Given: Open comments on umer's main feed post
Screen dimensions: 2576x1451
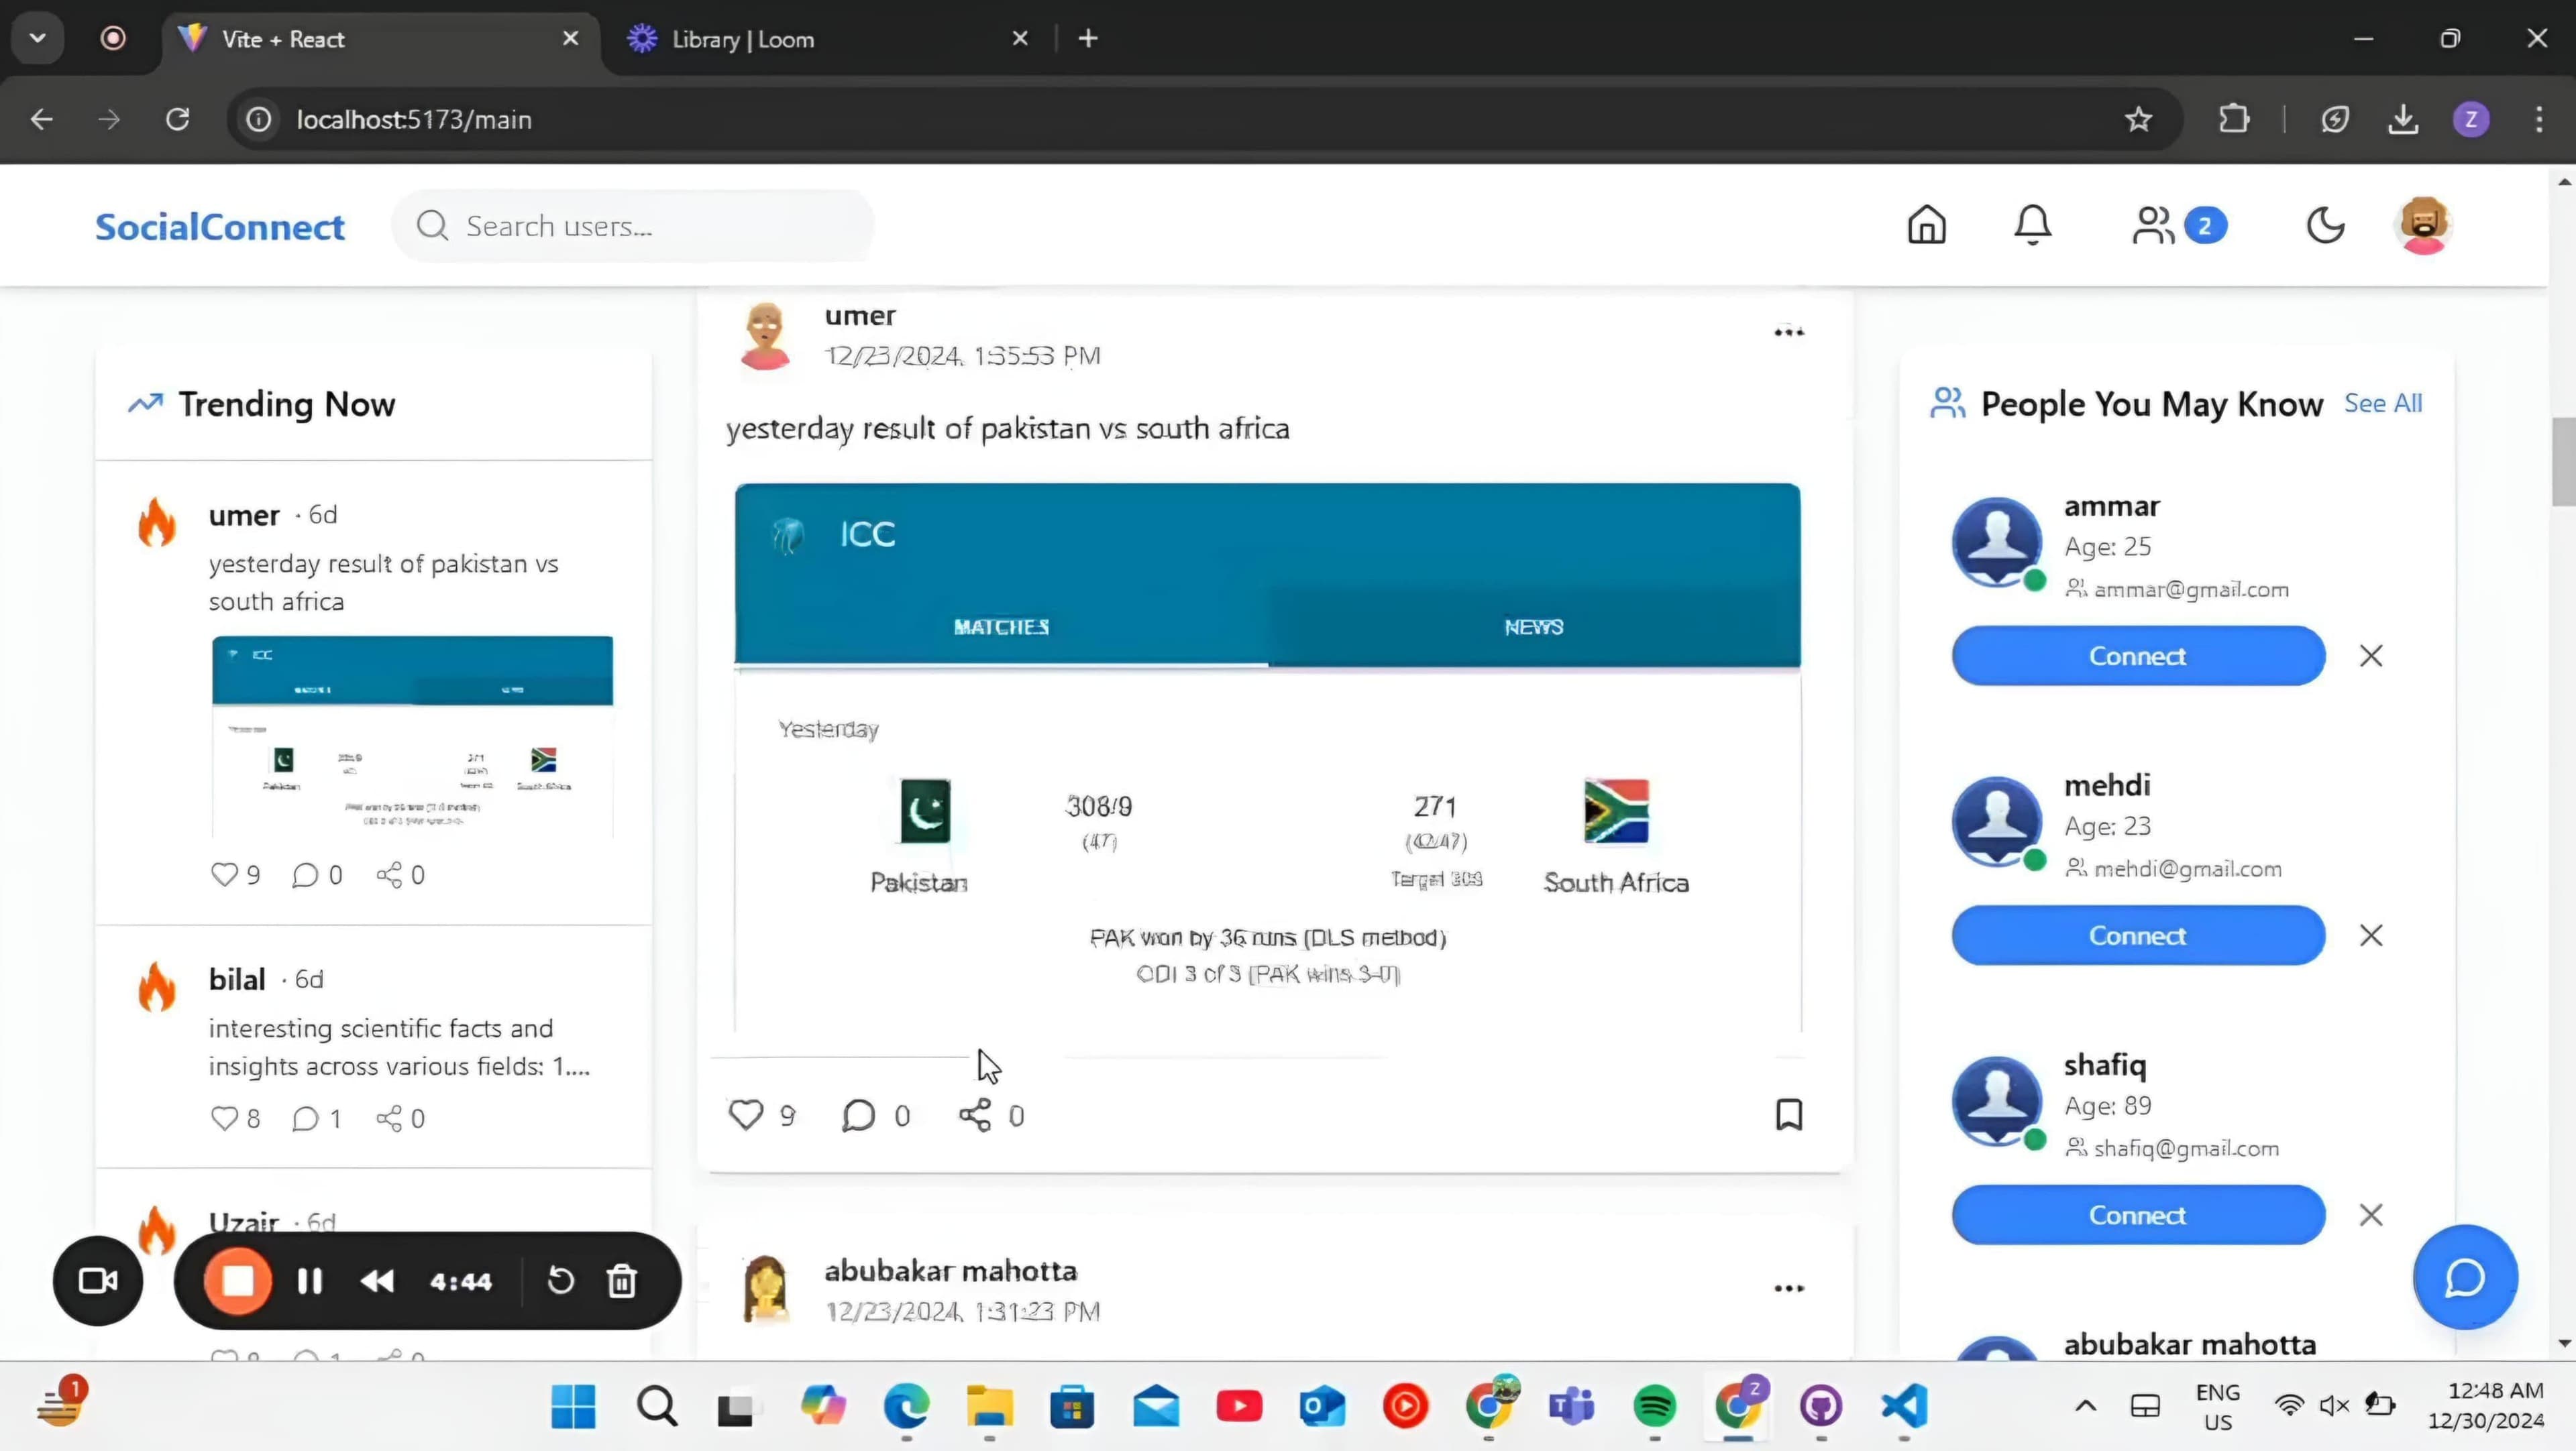Looking at the screenshot, I should pos(858,1115).
